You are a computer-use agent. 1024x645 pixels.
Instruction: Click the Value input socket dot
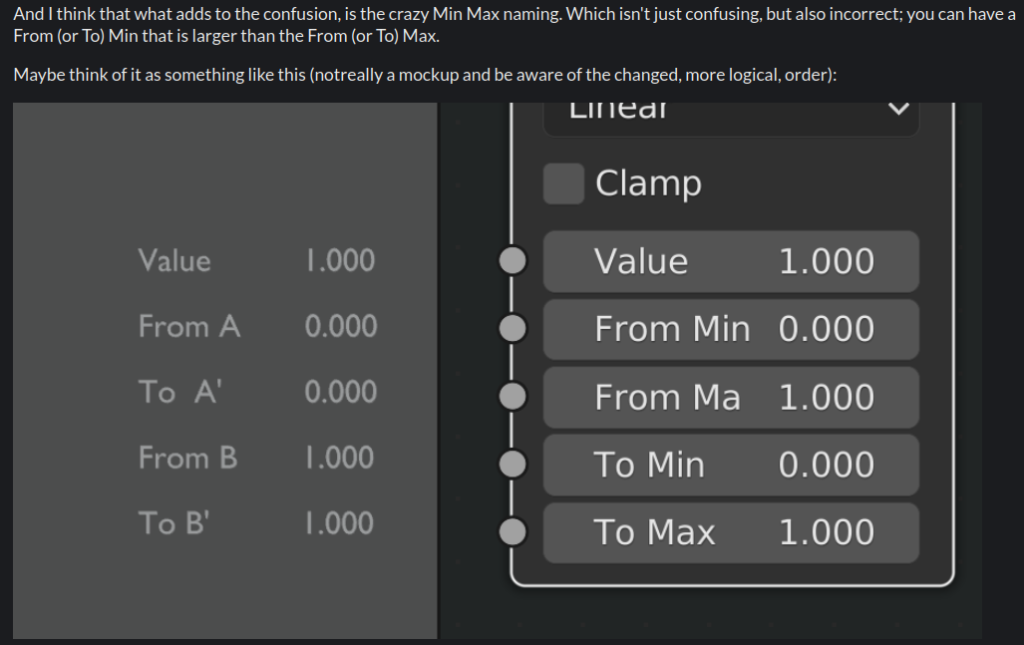click(x=512, y=261)
